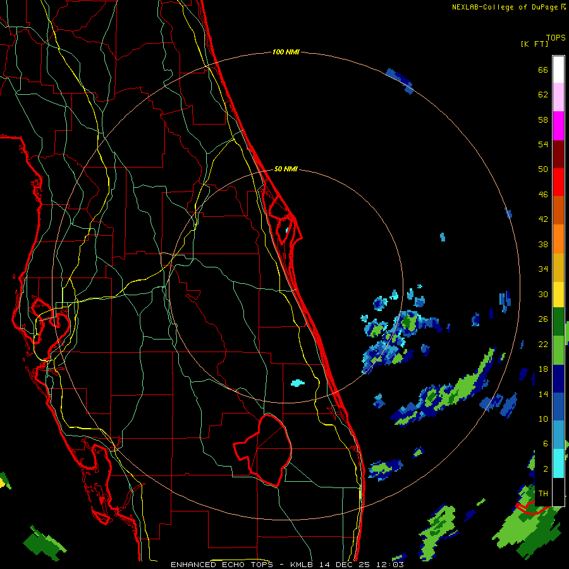
Task: Click the 14 DEC 25 date text
Action: pos(346,565)
